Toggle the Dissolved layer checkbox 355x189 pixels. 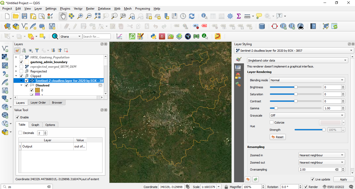(27, 85)
